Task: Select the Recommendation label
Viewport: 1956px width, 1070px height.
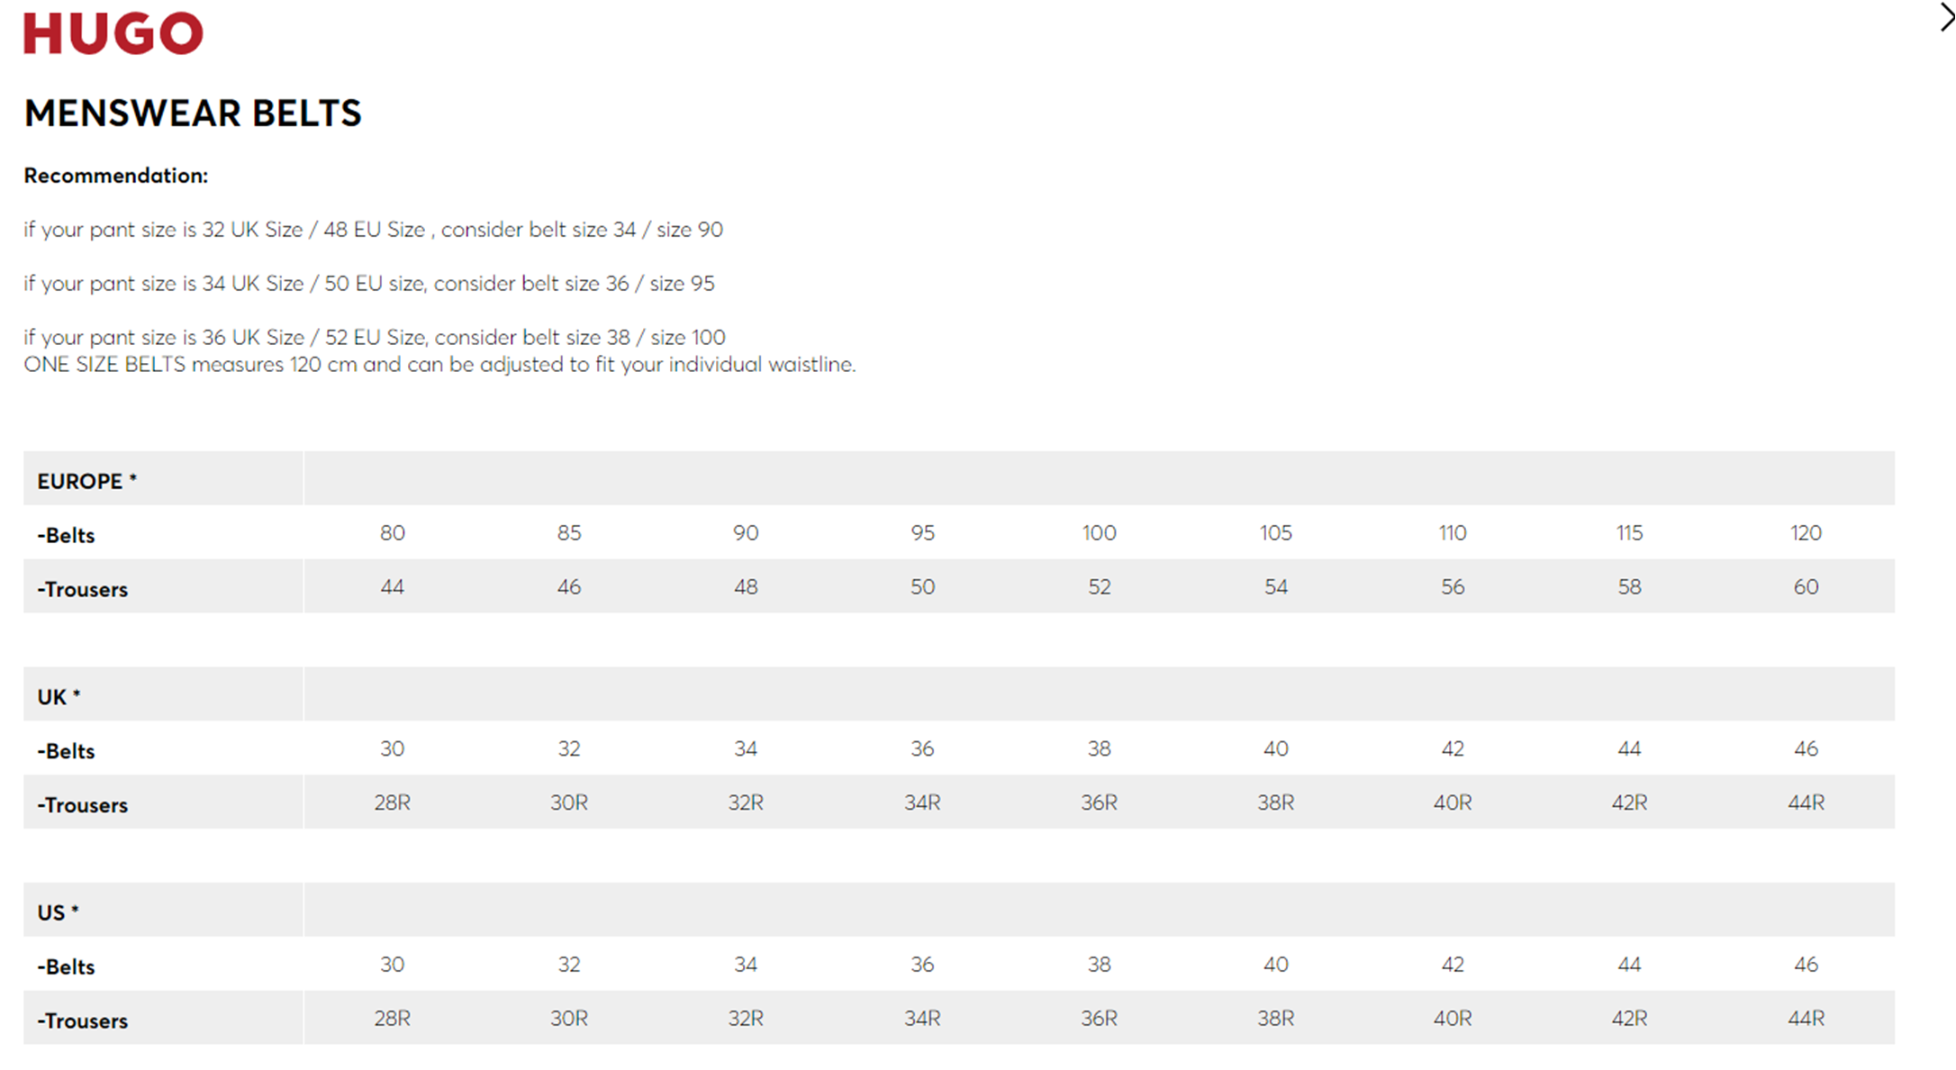Action: click(x=115, y=176)
